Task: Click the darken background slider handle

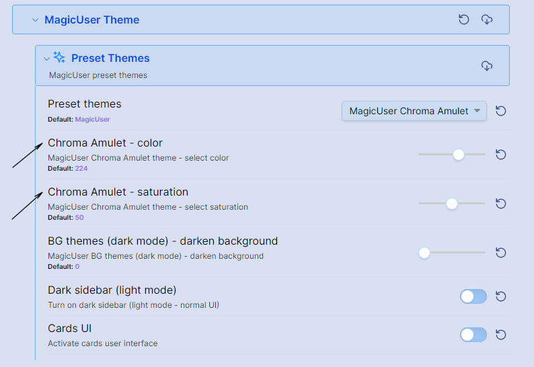Action: [424, 253]
